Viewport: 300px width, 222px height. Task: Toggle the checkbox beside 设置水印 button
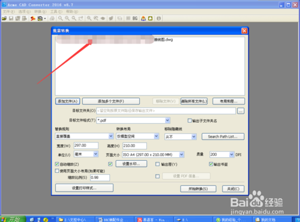[x=110, y=164]
